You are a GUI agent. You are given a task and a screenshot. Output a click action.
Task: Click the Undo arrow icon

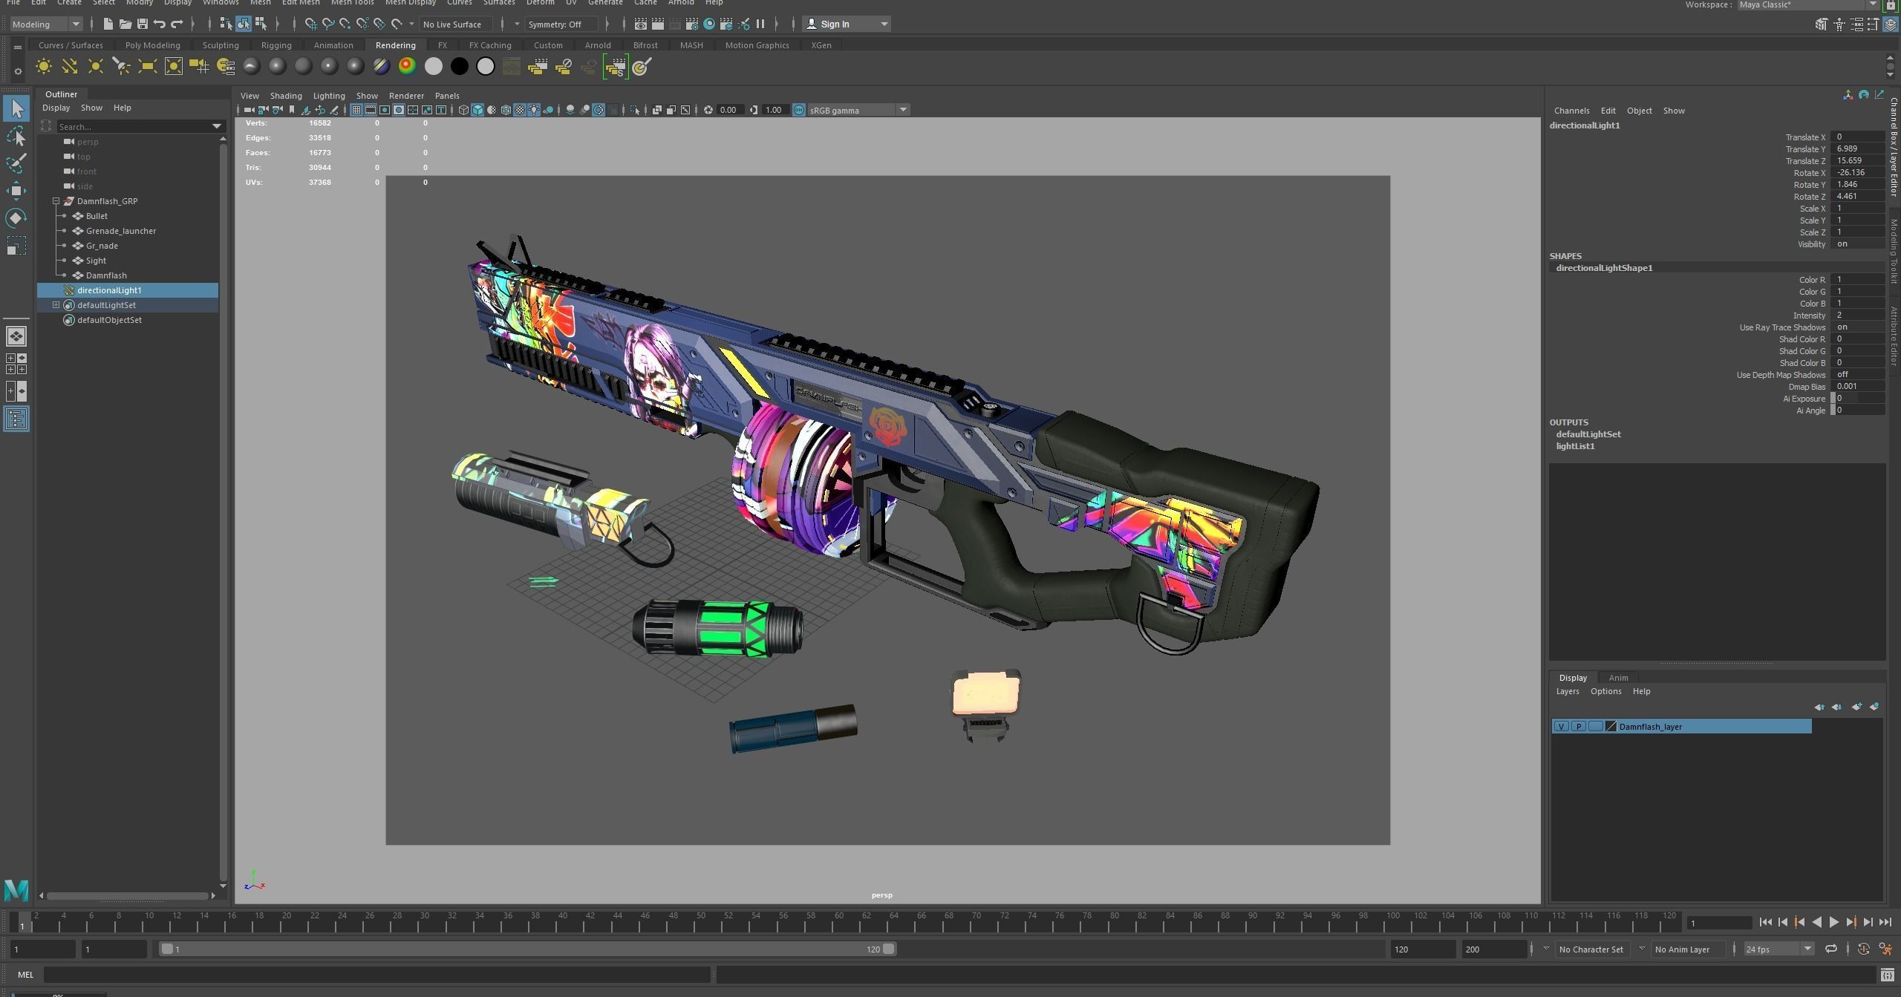(160, 24)
